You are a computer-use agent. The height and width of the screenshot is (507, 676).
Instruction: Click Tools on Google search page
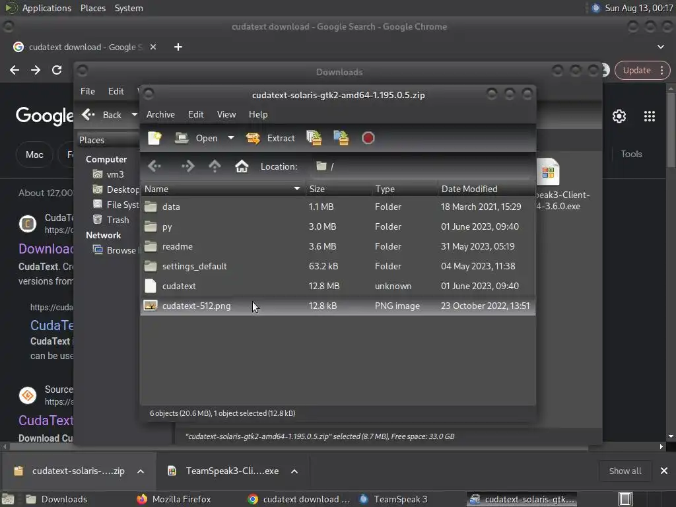(x=632, y=154)
